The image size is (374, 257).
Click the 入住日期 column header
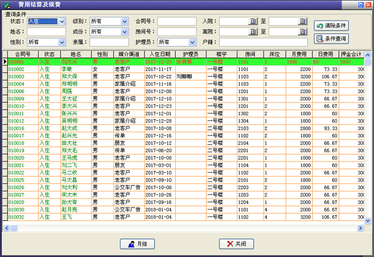159,54
